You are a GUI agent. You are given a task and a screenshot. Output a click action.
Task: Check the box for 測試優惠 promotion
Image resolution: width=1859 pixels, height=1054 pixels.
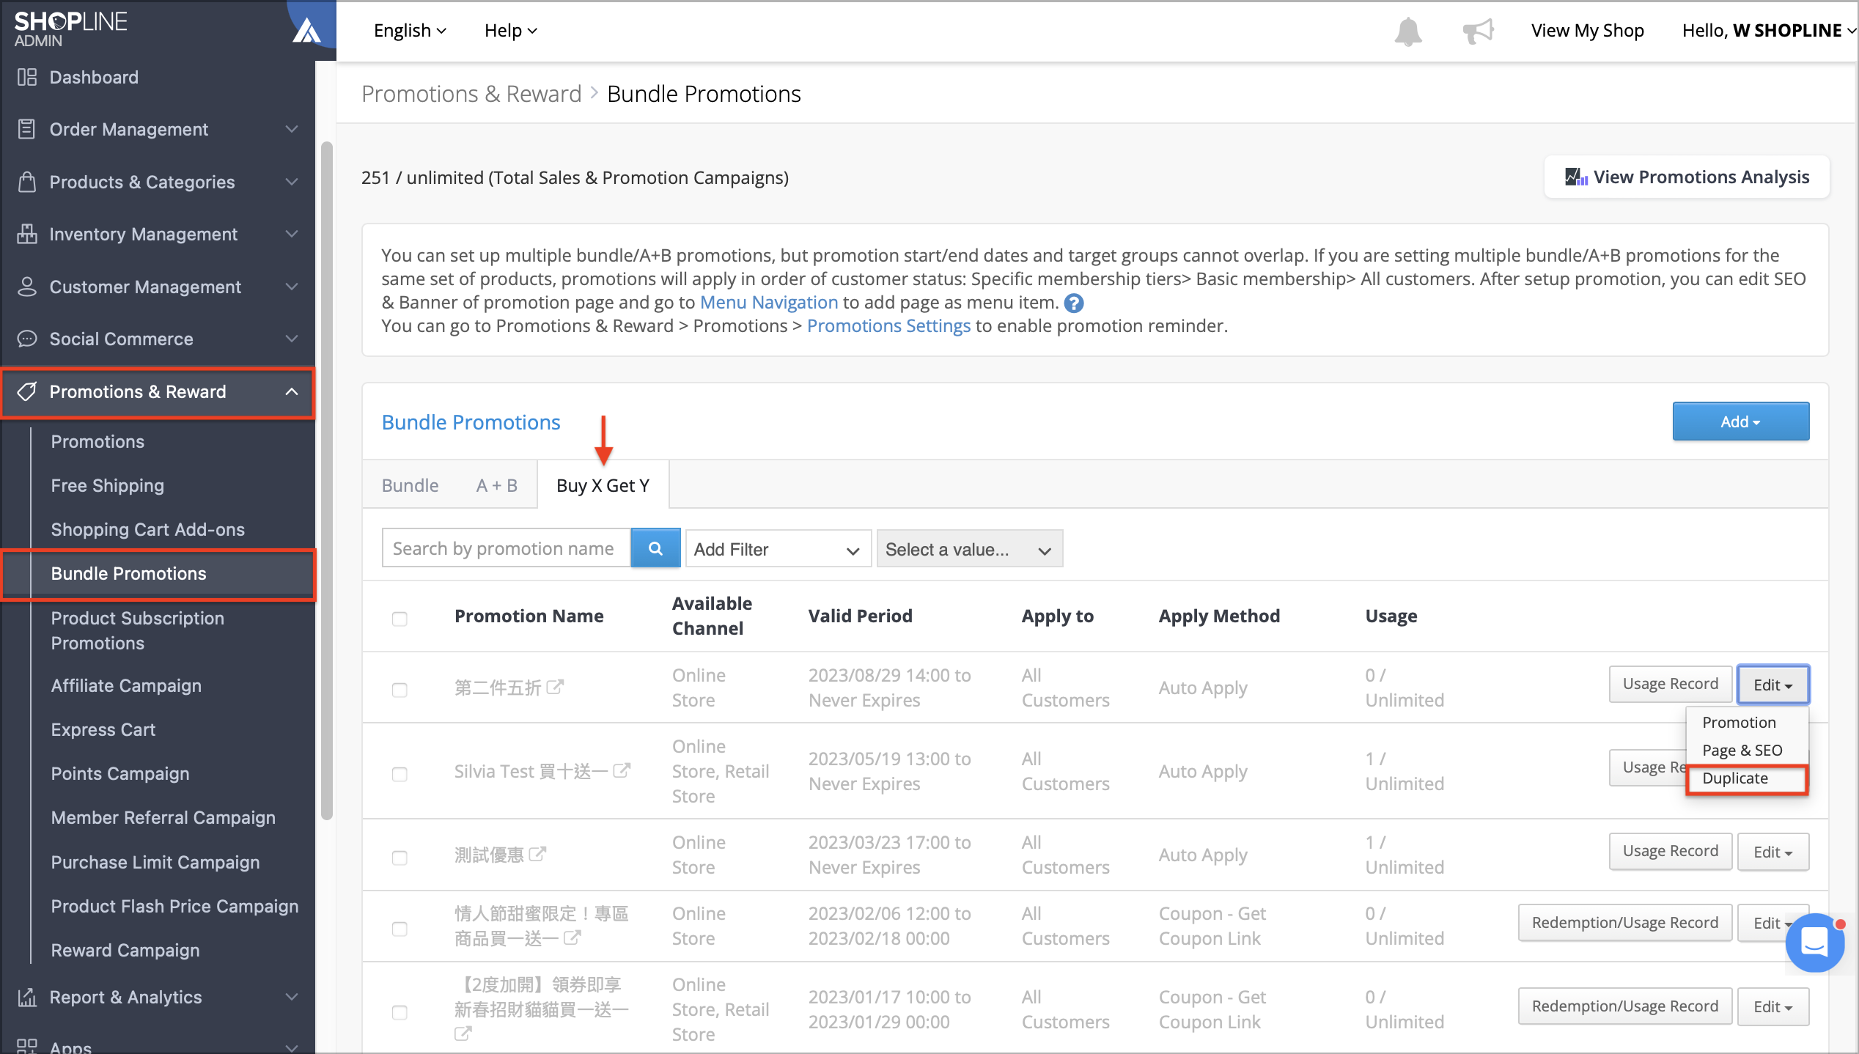(400, 858)
